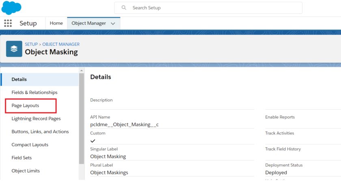Click the Object Masking layers icon
Screen dimensions: 341x181
[14, 49]
